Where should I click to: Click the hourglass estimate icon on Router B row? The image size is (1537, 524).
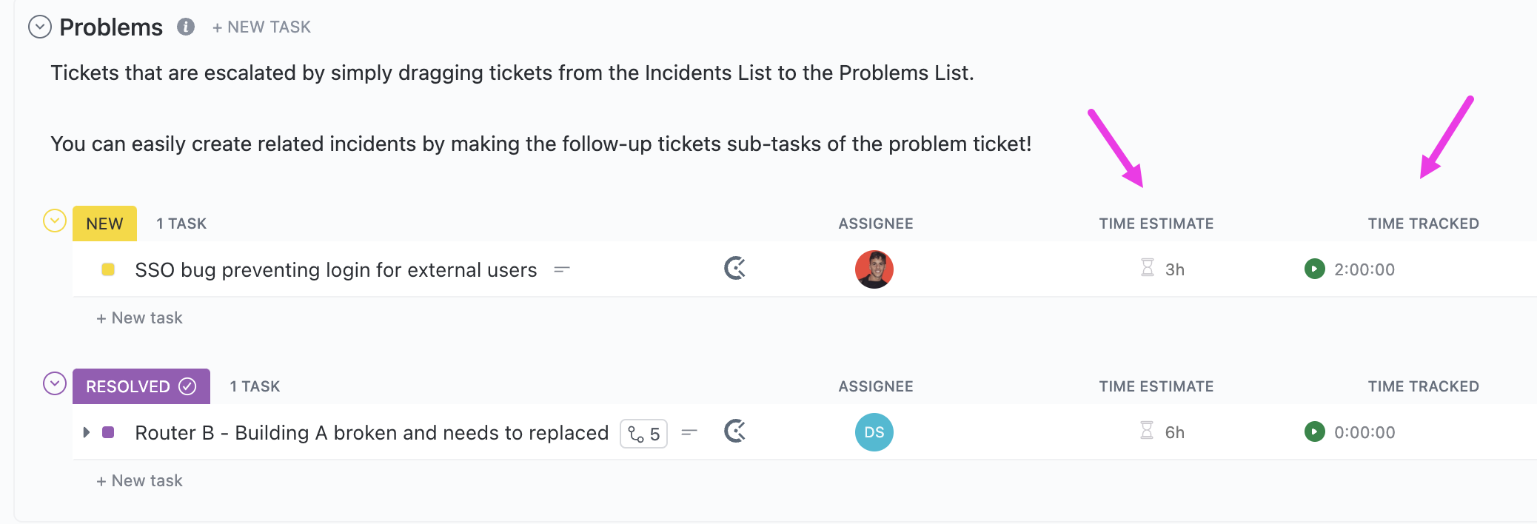[x=1148, y=431]
